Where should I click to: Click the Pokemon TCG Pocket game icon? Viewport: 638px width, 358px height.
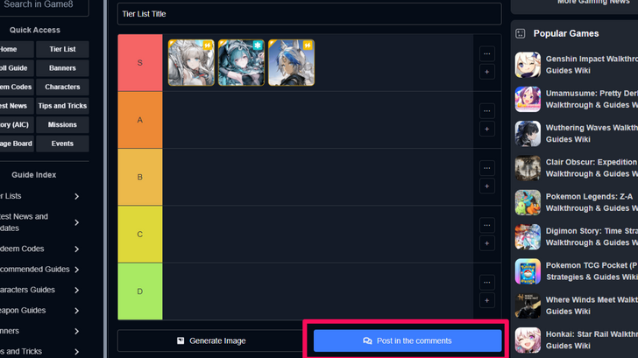click(528, 271)
